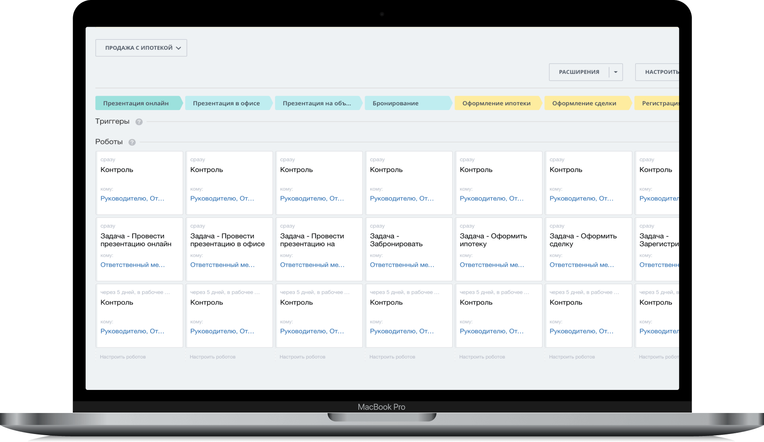Select Оформление ипотеки stage
764x442 pixels.
tap(496, 103)
